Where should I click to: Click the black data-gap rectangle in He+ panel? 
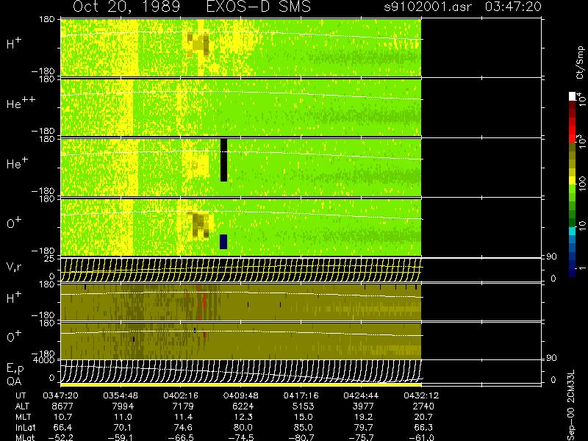[223, 160]
